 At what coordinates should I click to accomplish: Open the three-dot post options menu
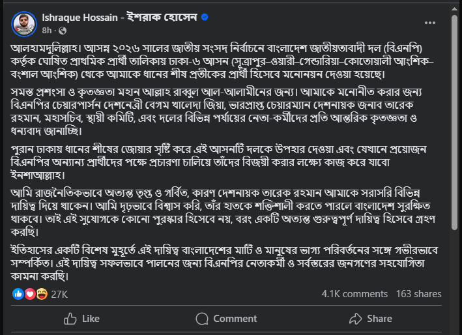coord(429,23)
